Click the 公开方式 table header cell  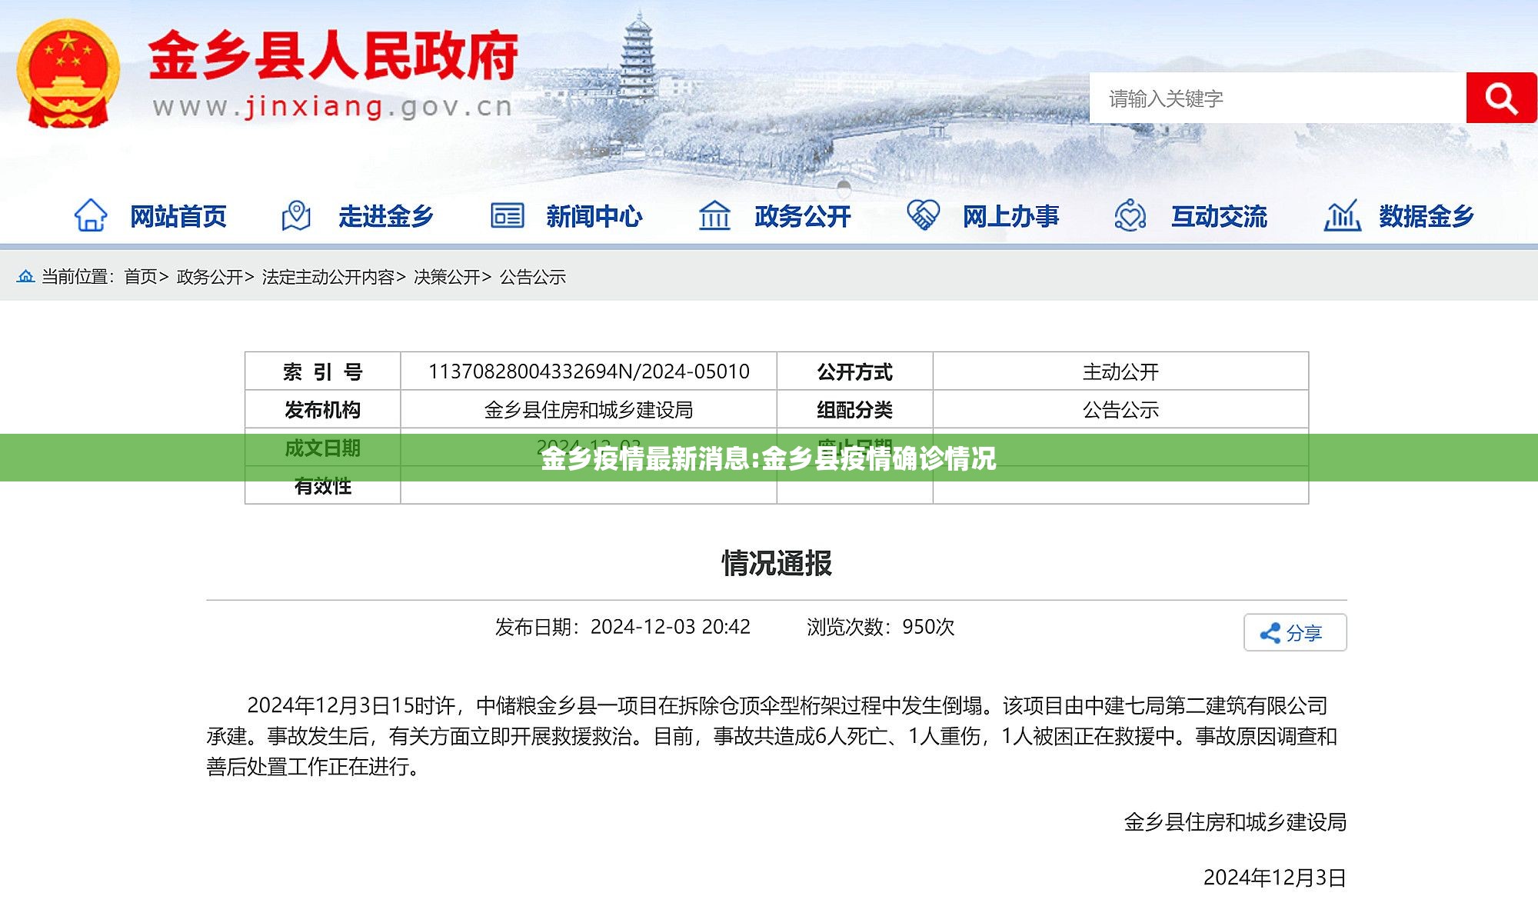pyautogui.click(x=854, y=371)
